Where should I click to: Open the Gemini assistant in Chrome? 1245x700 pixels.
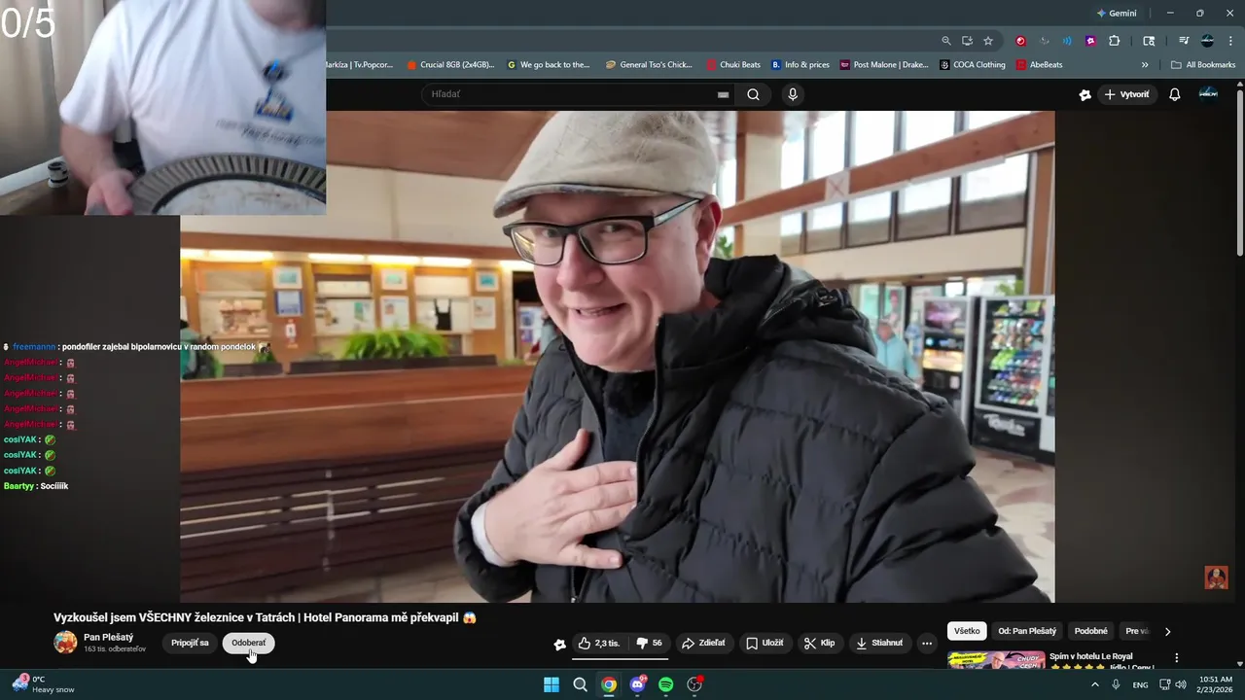(1116, 14)
